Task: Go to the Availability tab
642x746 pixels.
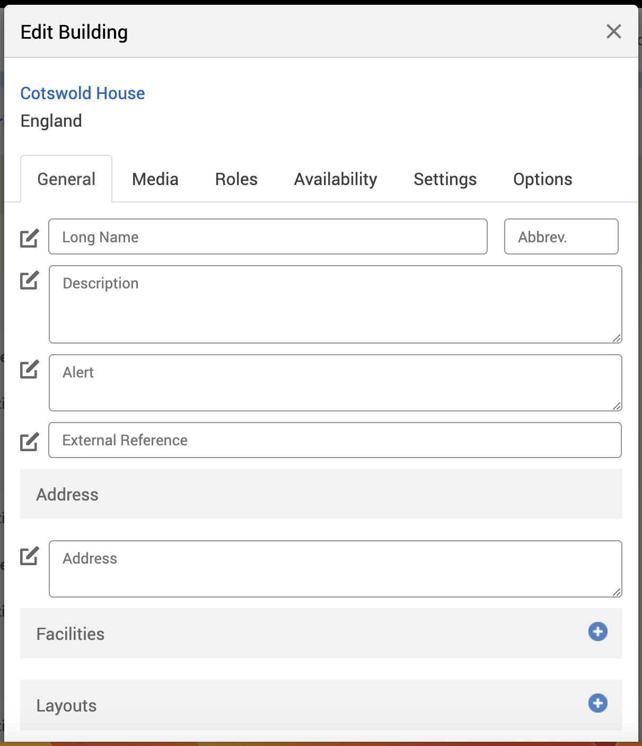Action: tap(335, 179)
